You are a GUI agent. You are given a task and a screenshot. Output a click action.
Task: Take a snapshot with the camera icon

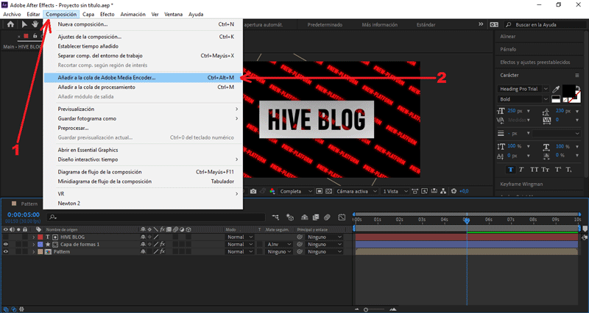click(x=253, y=191)
